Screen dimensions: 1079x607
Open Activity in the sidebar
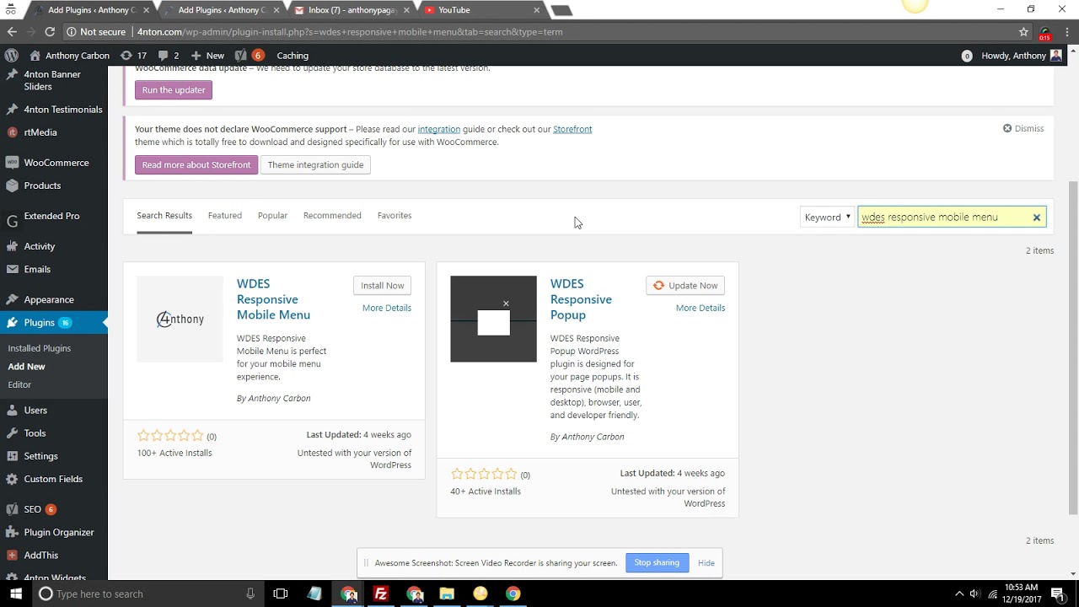pyautogui.click(x=54, y=246)
